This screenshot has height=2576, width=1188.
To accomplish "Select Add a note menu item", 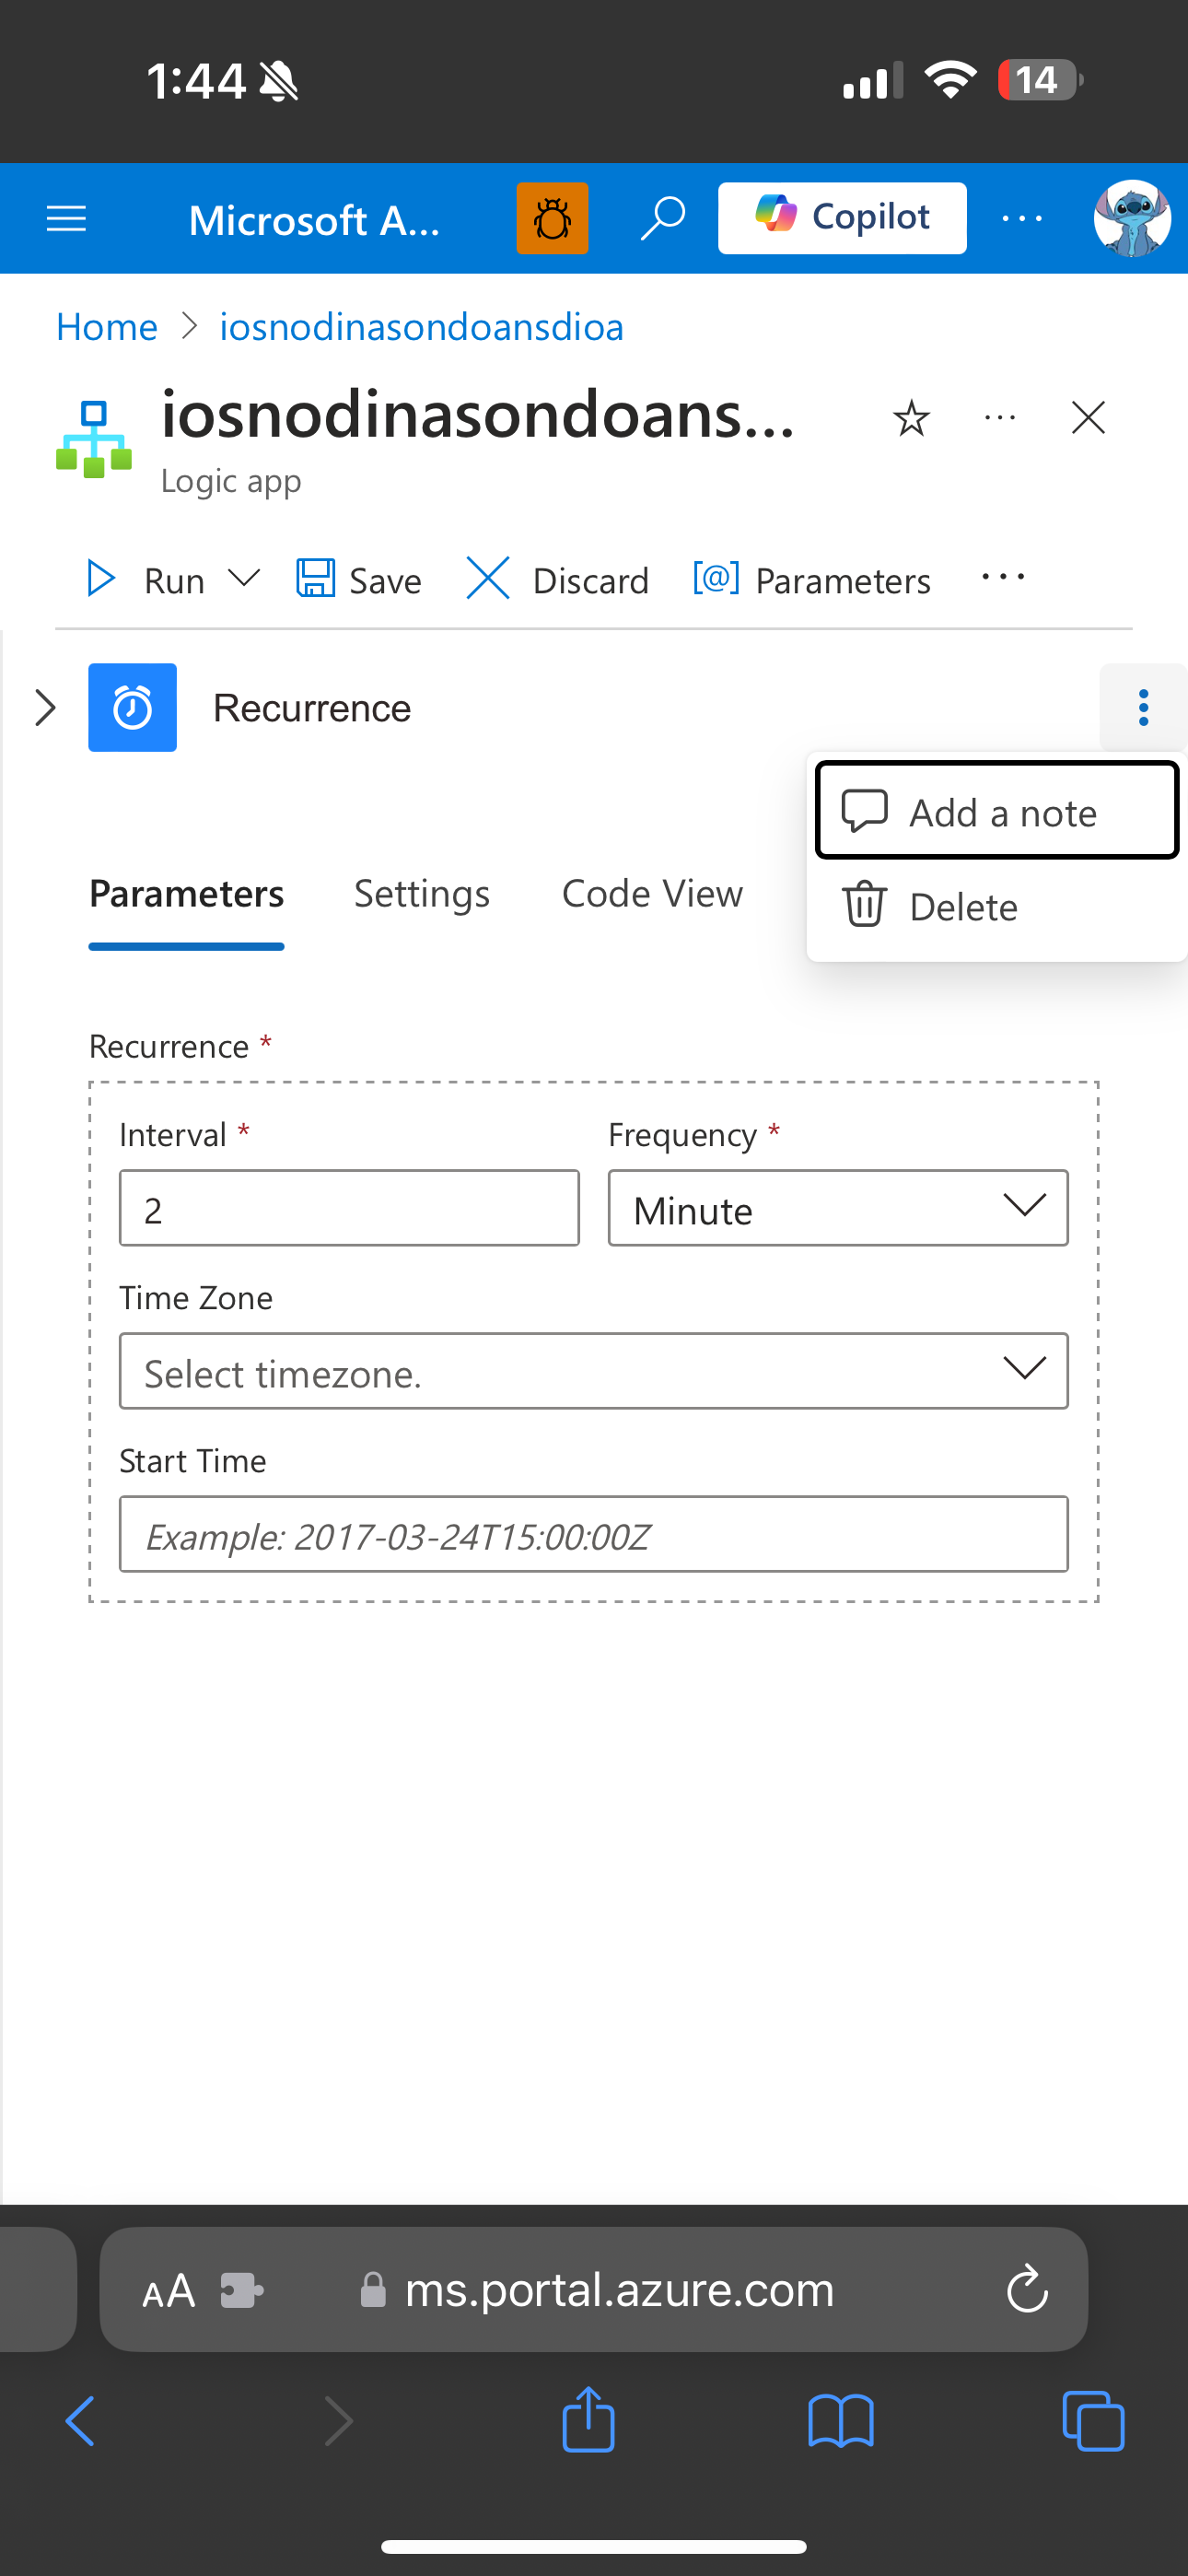I will pyautogui.click(x=997, y=810).
